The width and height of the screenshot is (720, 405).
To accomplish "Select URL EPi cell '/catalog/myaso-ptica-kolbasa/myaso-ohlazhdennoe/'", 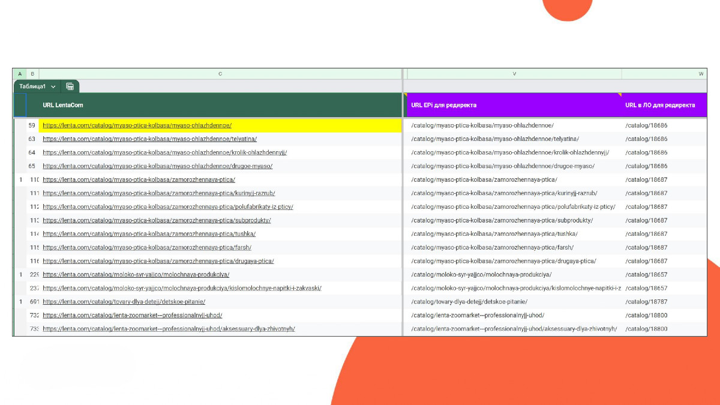I will [x=514, y=125].
